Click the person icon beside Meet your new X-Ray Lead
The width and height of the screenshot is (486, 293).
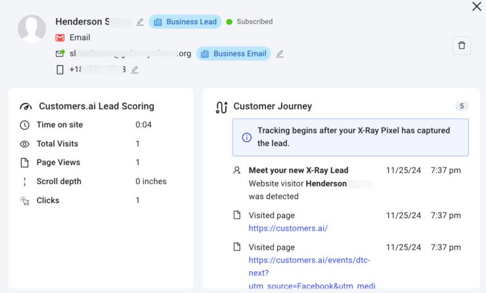tap(237, 170)
